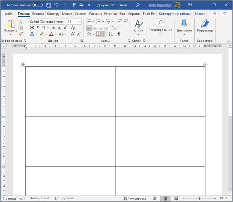Decrease font size with A down
Viewport: 233px width, 202px height.
coord(79,34)
